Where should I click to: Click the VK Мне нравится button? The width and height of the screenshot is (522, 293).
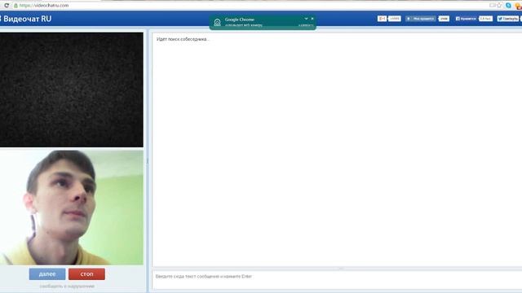[421, 19]
